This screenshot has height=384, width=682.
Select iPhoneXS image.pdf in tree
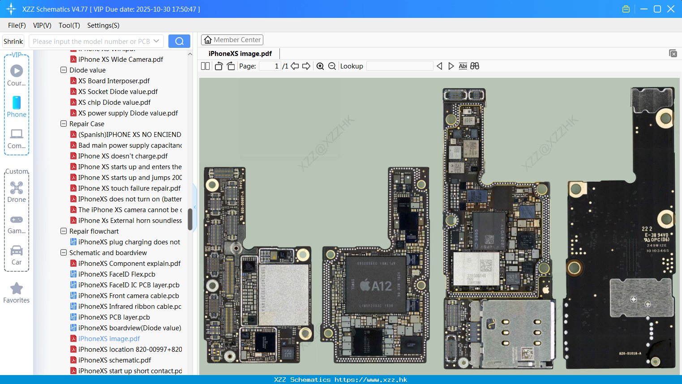[x=109, y=338]
